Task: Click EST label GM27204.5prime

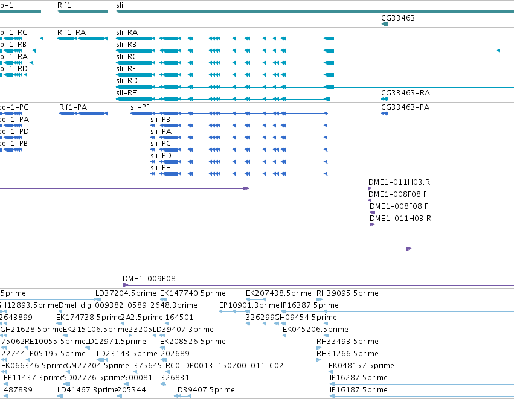Action: (x=98, y=366)
